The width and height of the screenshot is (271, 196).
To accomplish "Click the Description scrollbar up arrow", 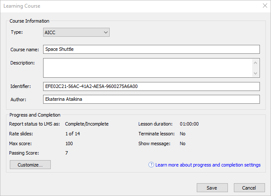I will pyautogui.click(x=256, y=63).
